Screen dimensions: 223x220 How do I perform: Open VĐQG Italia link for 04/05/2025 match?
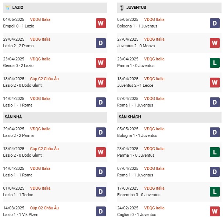pos(40,19)
